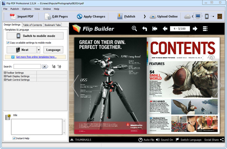Expand the Toolbar Settings tree node
The height and width of the screenshot is (149, 227).
coord(5,73)
